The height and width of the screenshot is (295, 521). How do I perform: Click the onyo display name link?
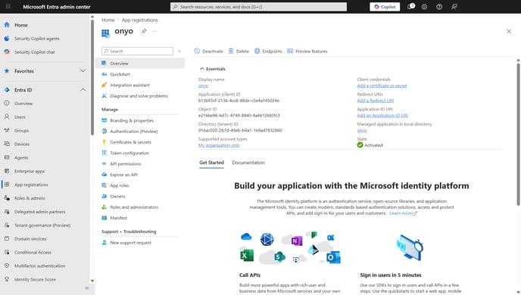pyautogui.click(x=203, y=85)
